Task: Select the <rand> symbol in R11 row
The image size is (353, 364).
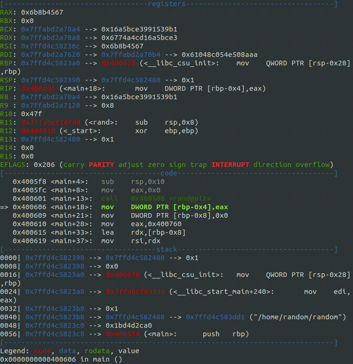Action: click(x=101, y=122)
